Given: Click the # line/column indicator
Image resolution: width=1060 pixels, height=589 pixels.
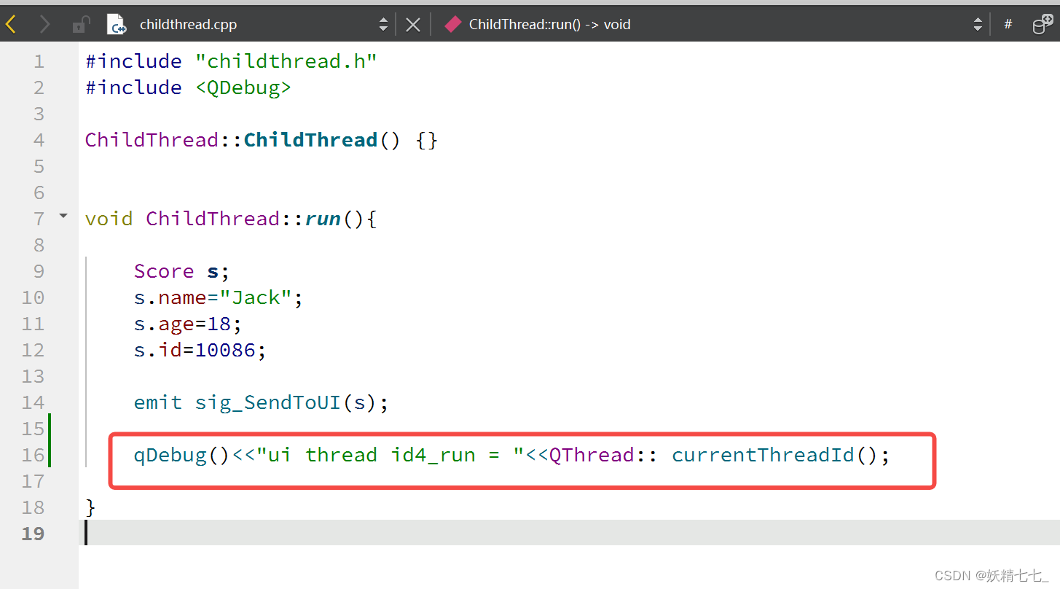Looking at the screenshot, I should (1008, 24).
